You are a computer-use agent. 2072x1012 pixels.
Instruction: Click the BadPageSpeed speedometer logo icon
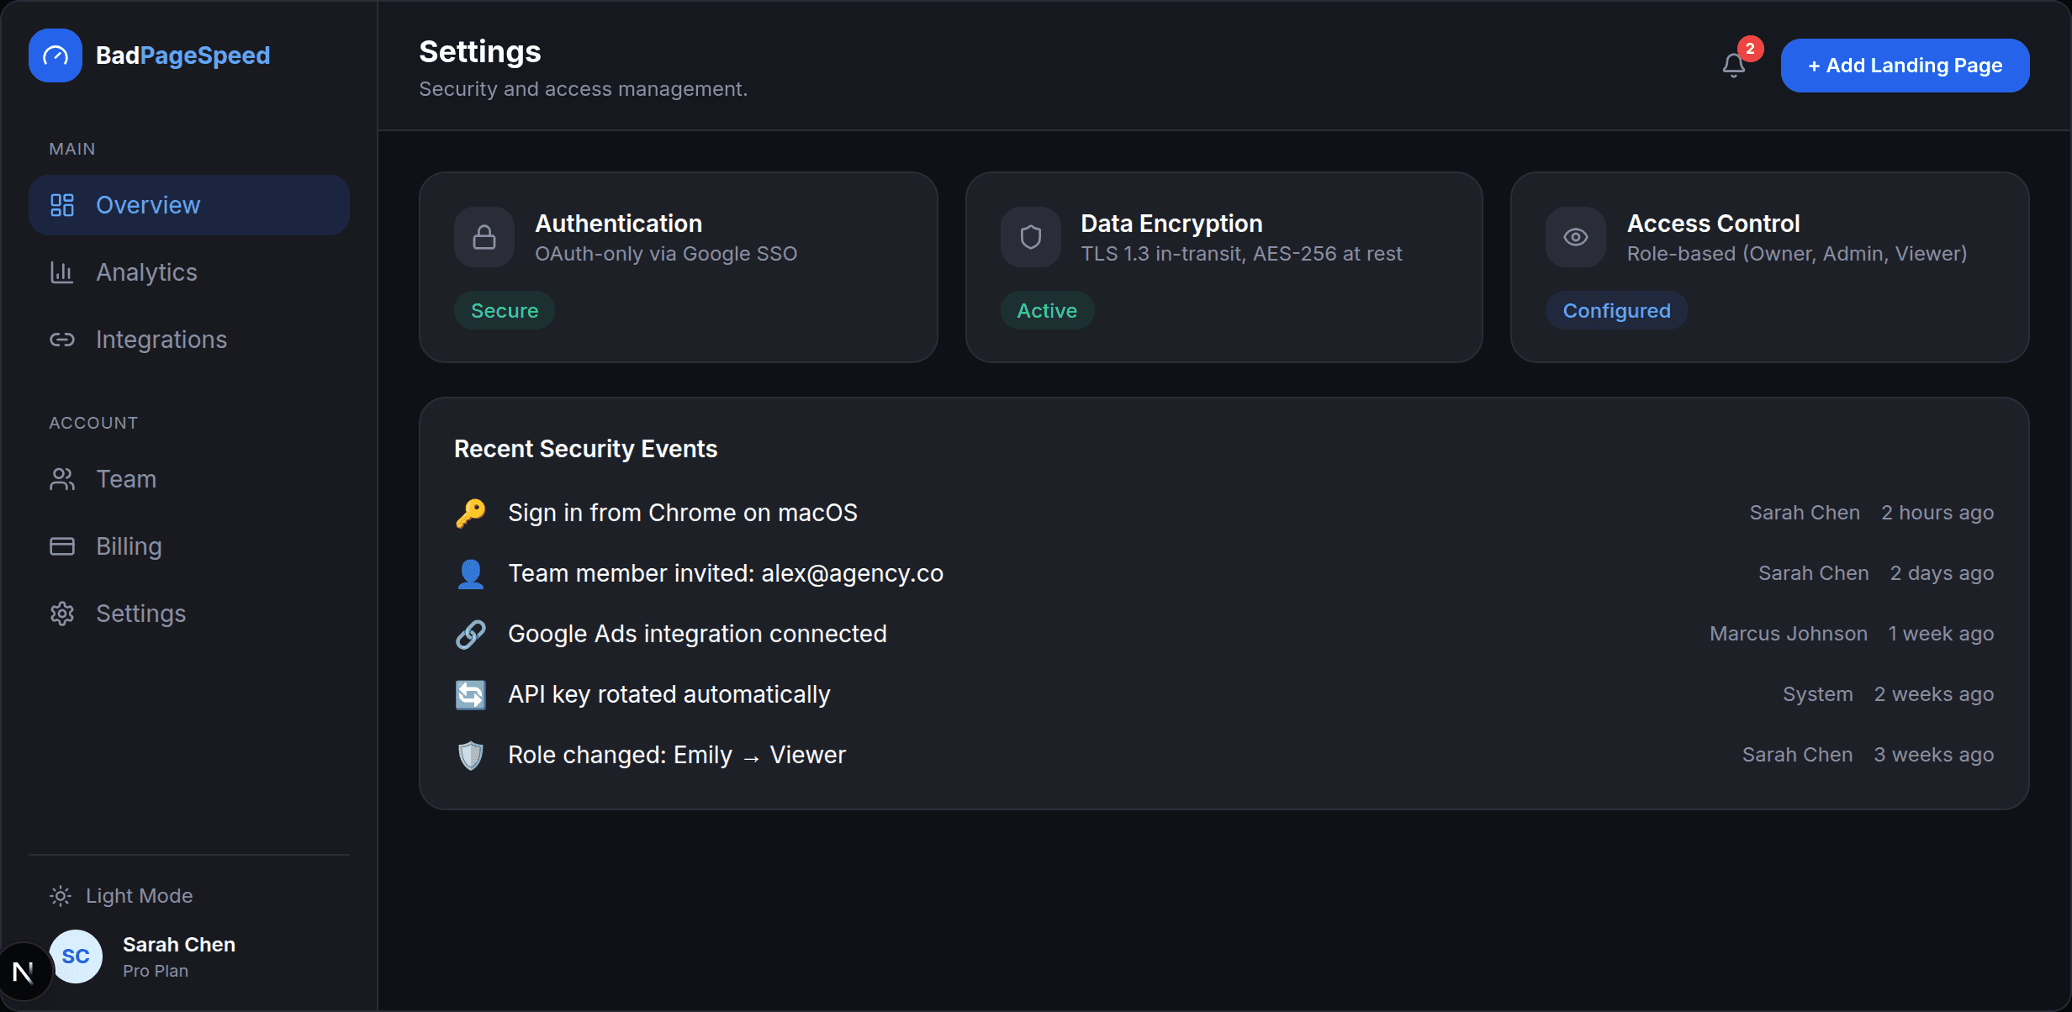[x=55, y=55]
